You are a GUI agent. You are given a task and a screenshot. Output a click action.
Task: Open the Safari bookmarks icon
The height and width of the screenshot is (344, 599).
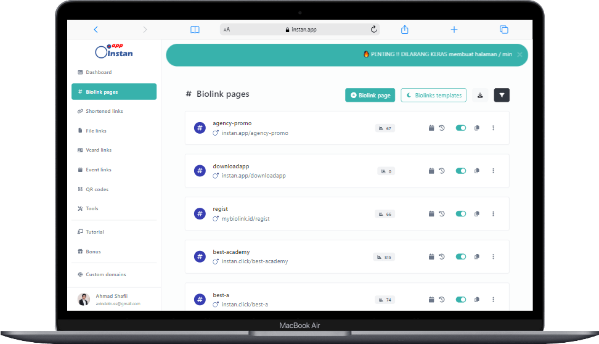(x=195, y=29)
